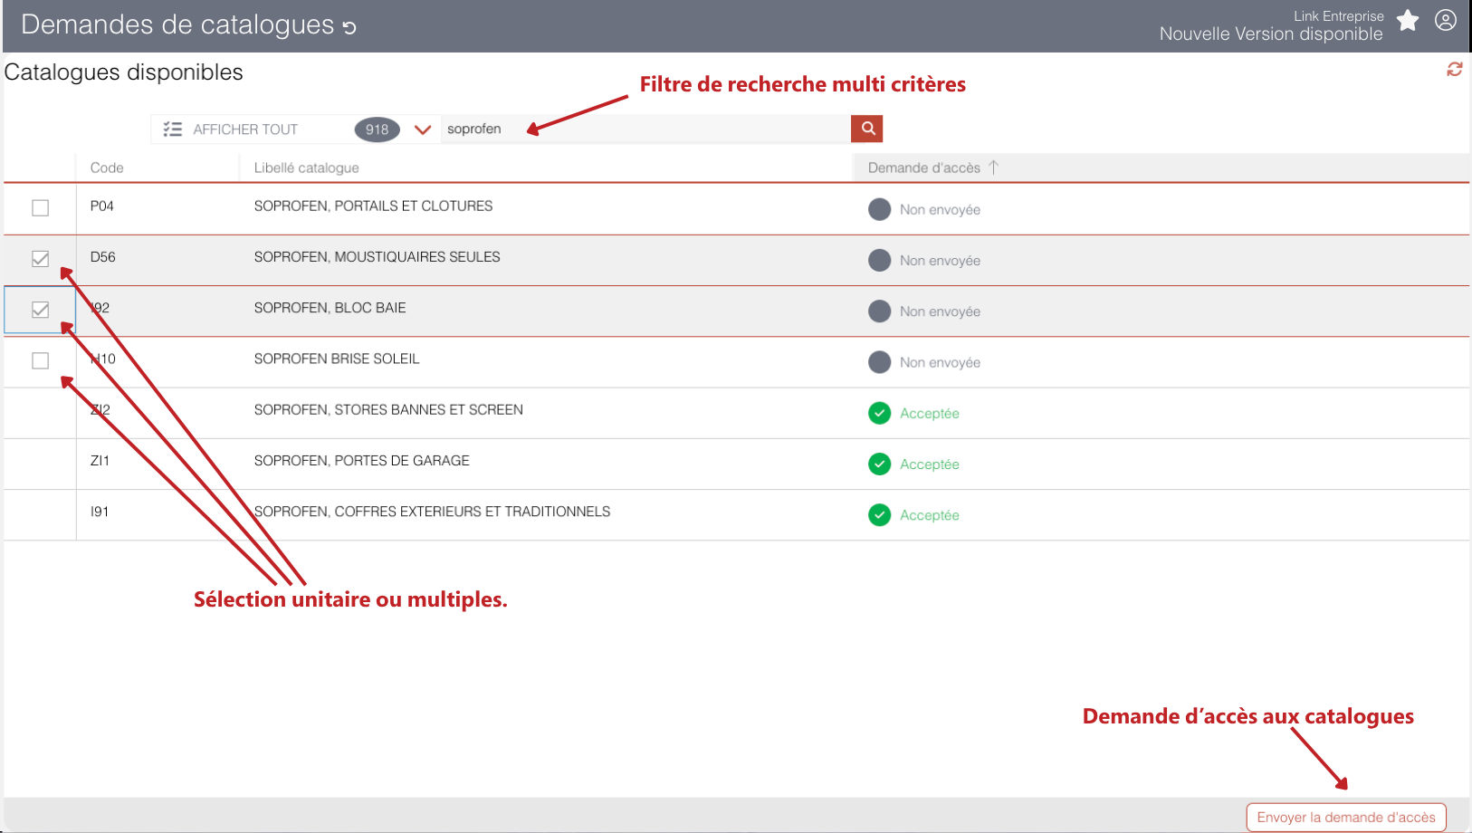Click the Catalogues disponibles heading
The height and width of the screenshot is (833, 1472).
point(123,72)
